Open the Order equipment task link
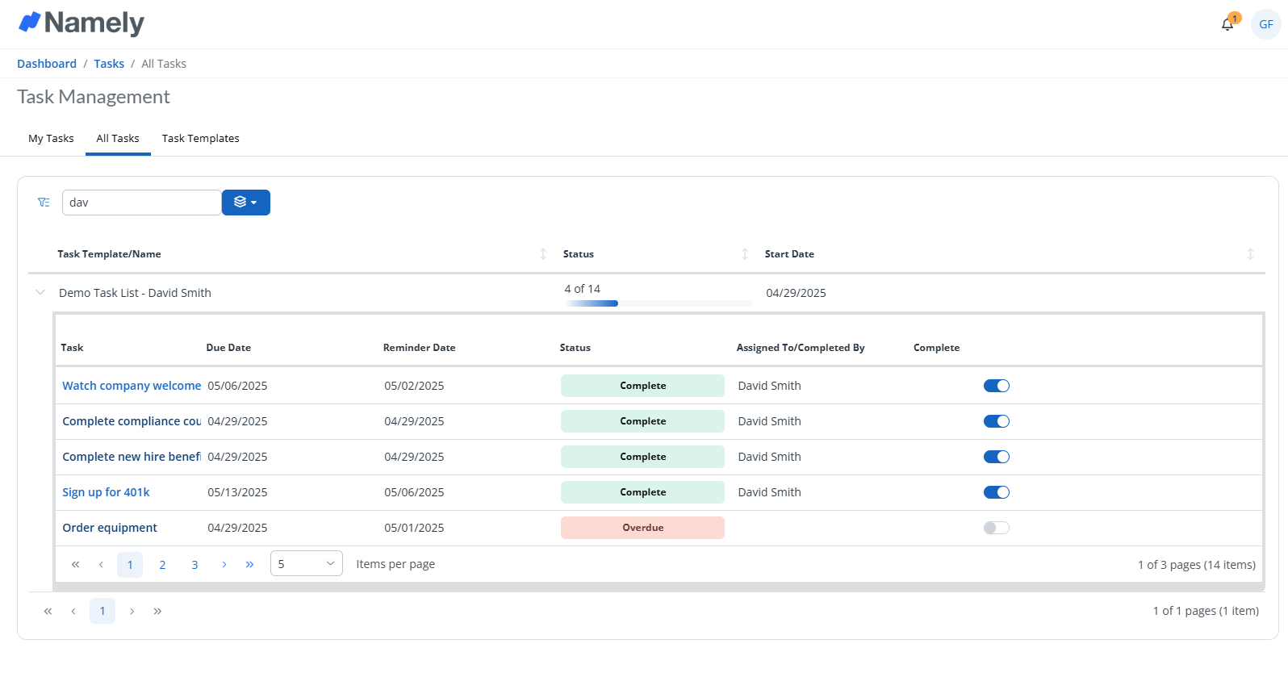The image size is (1288, 673). point(110,528)
